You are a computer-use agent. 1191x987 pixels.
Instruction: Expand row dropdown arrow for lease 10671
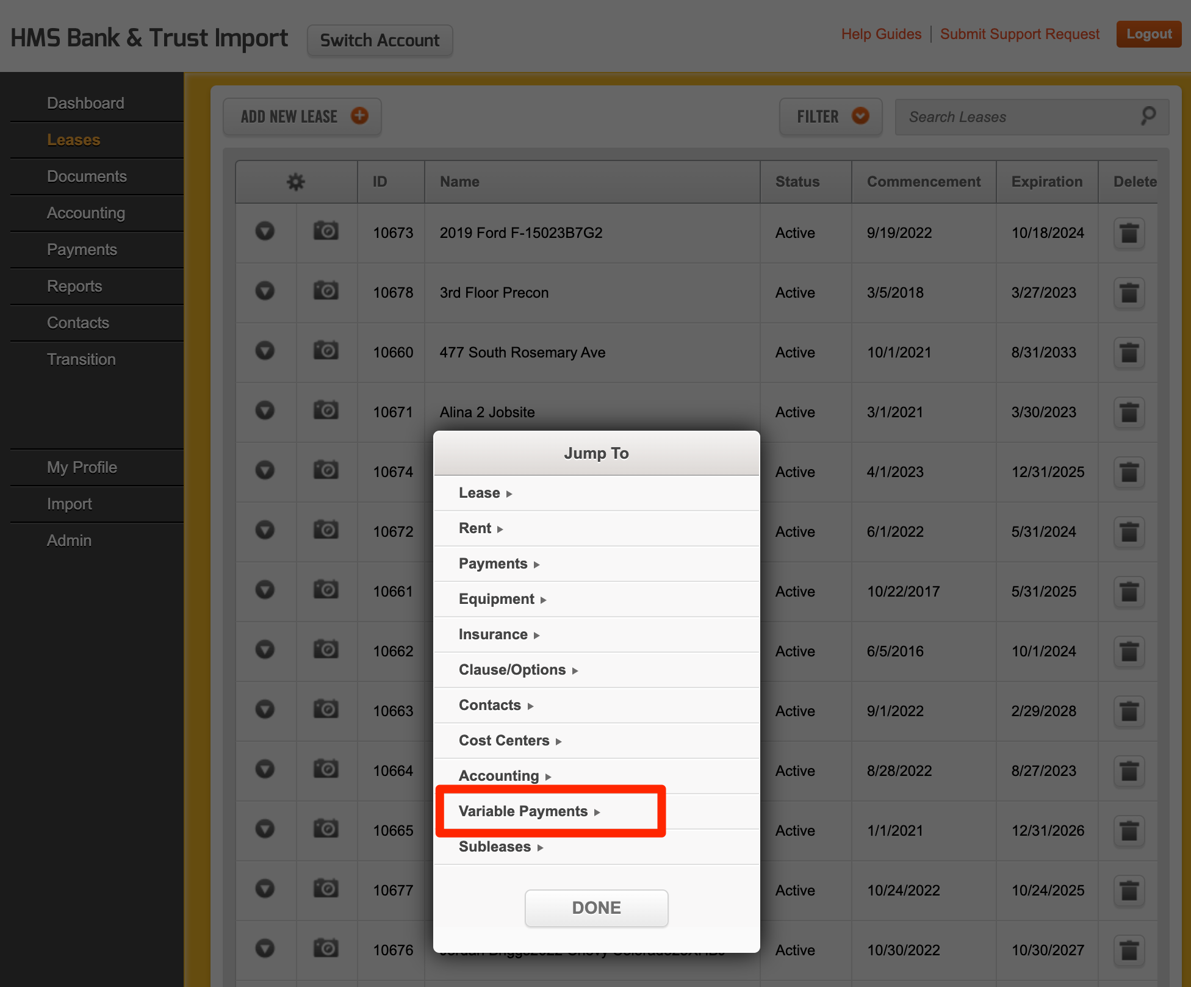[x=265, y=411]
